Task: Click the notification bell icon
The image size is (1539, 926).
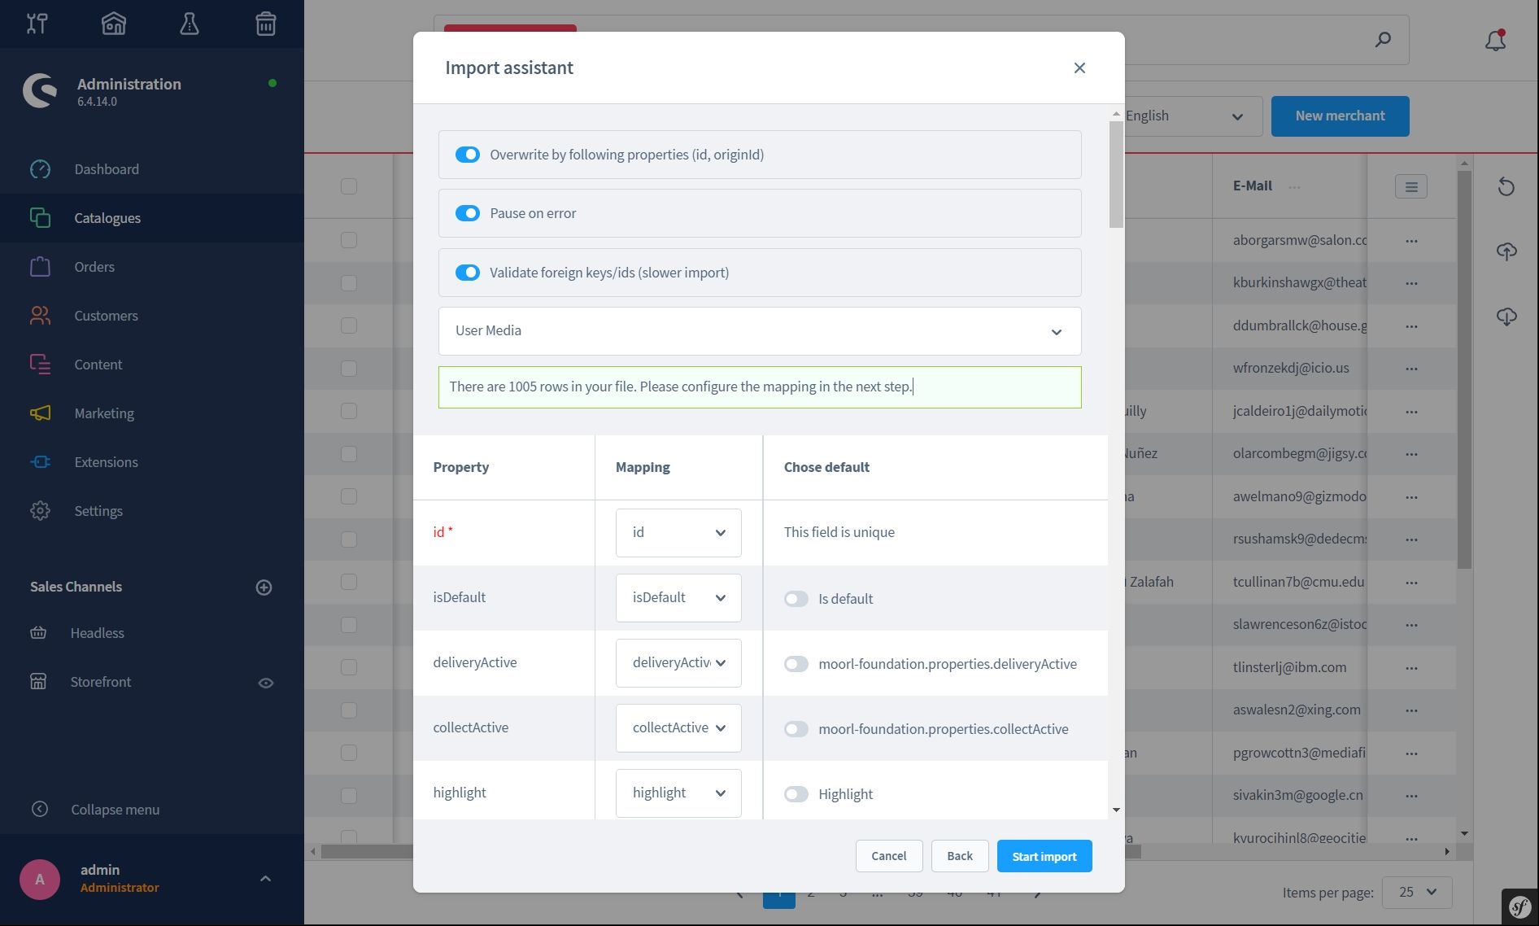Action: [x=1495, y=41]
